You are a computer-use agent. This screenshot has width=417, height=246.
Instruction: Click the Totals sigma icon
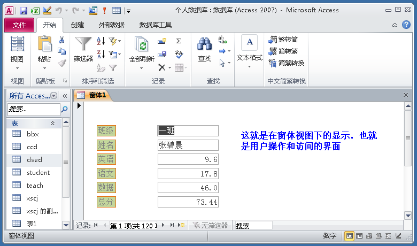(x=179, y=41)
